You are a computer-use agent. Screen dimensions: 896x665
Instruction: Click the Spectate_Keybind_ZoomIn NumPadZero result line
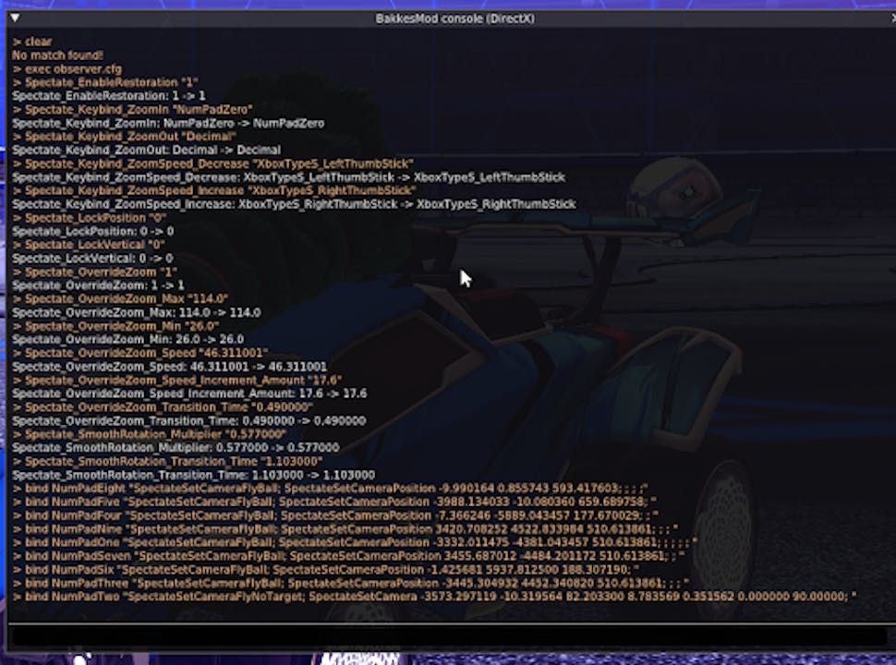(168, 123)
